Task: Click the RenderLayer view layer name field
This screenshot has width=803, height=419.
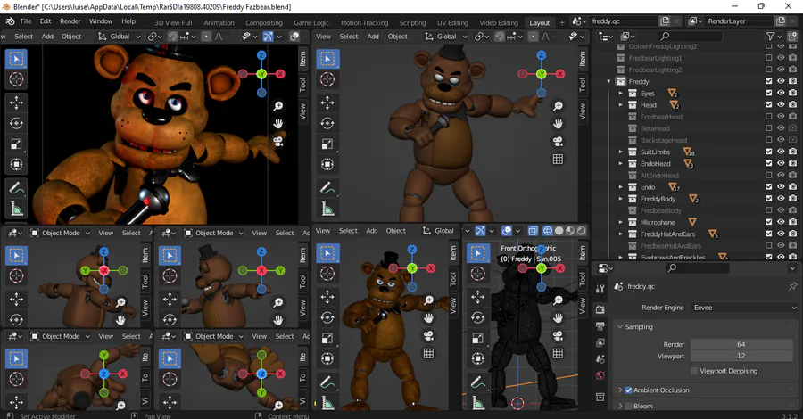Action: [740, 21]
